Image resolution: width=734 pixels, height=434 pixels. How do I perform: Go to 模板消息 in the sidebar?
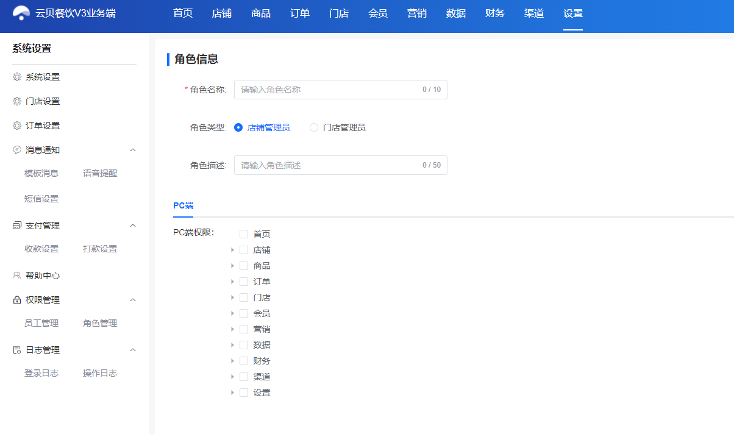41,173
